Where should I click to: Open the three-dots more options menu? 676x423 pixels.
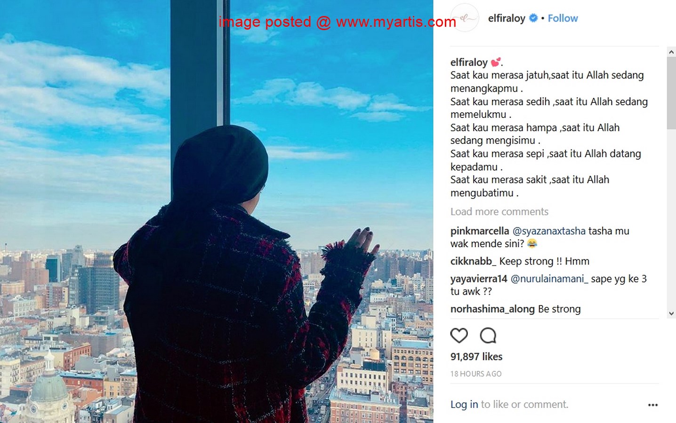coord(652,405)
